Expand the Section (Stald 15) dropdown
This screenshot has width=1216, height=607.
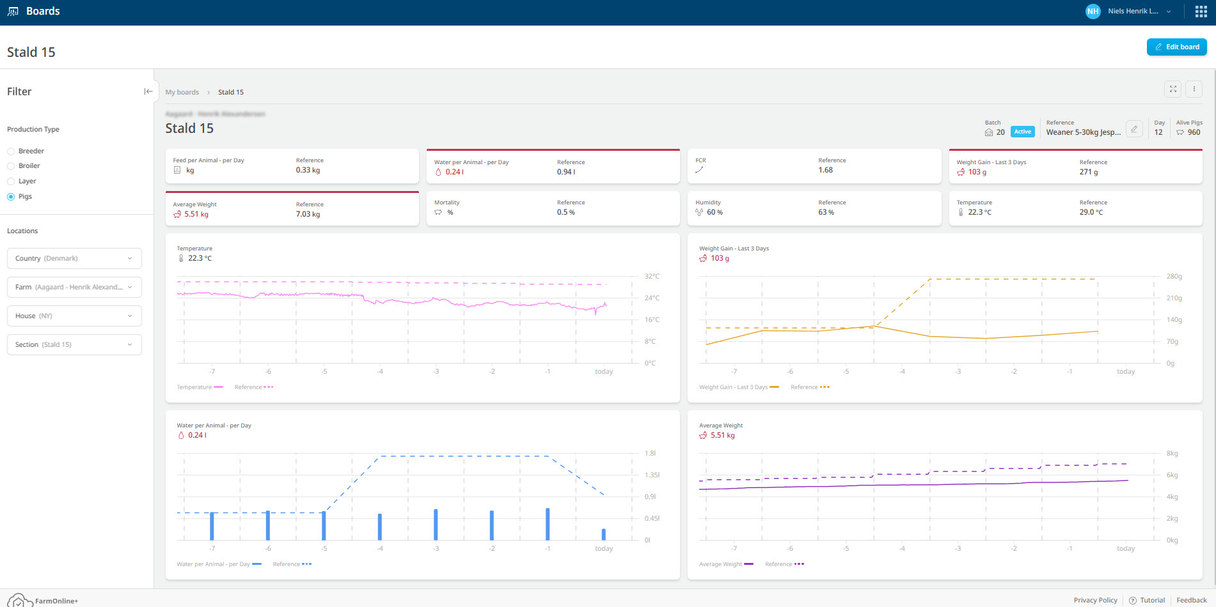[74, 344]
